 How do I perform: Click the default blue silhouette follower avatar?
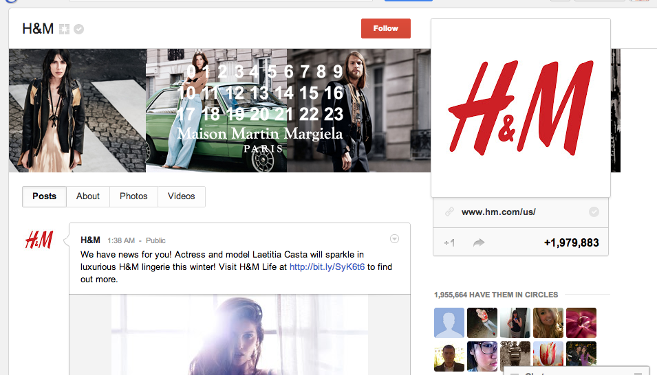[x=449, y=323]
